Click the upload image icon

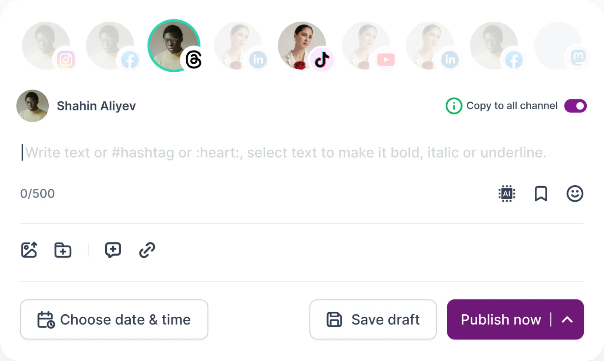coord(29,250)
